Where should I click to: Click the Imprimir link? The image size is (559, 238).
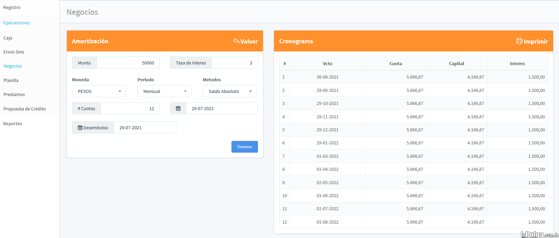pyautogui.click(x=532, y=41)
